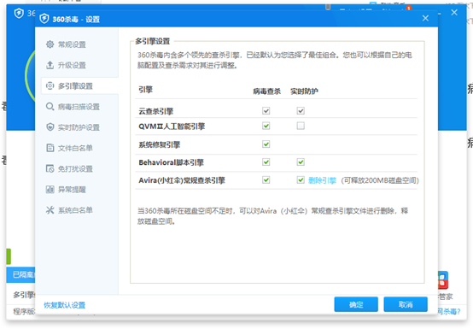Screen dimensions: 473x329
Task: Click the 实时防护 column header
Action: [304, 91]
